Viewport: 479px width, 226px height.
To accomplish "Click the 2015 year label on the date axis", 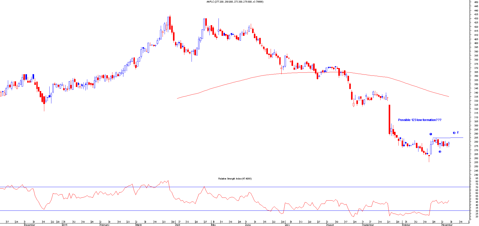I will point(65,225).
